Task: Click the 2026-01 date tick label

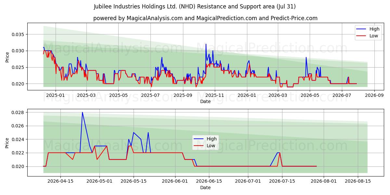Action: click(247, 95)
